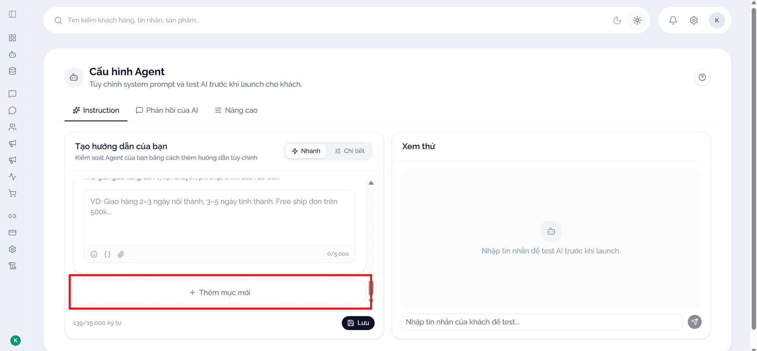The width and height of the screenshot is (757, 351).
Task: Open the top bar settings gear
Action: 694,20
